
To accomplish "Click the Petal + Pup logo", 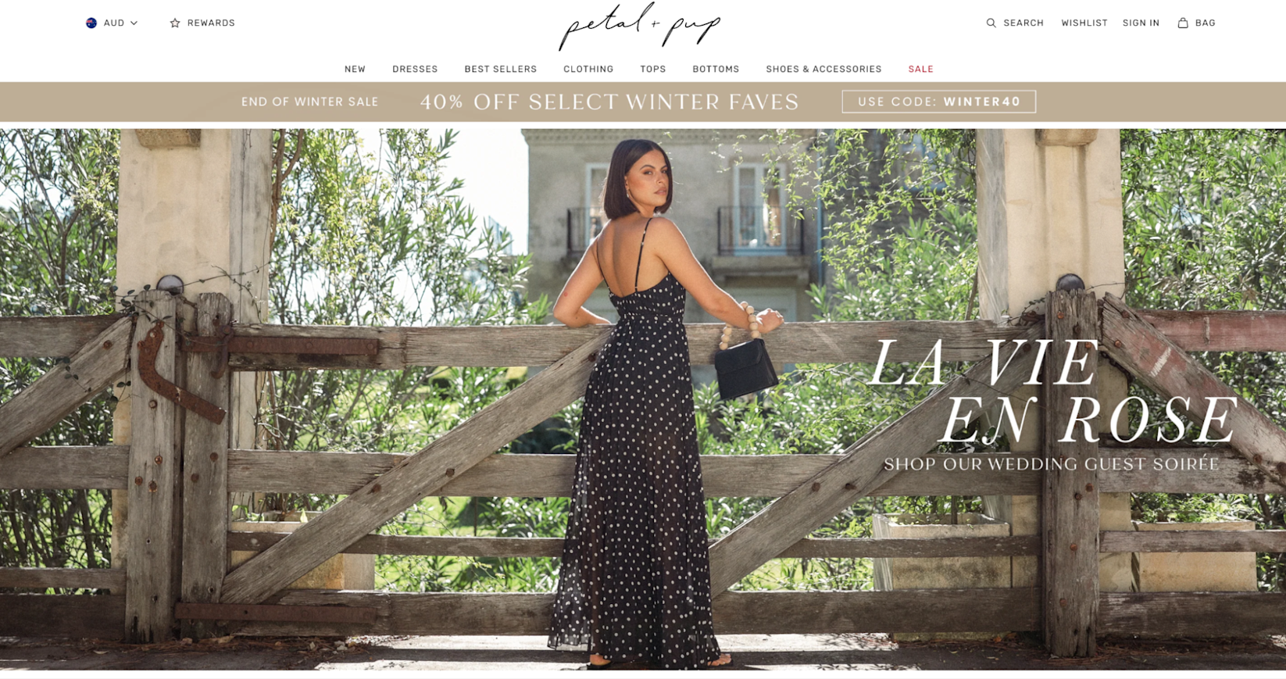I will click(640, 27).
